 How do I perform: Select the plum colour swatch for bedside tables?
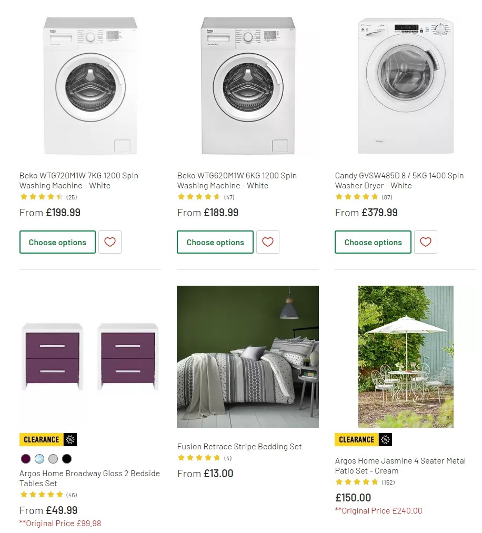(x=25, y=459)
